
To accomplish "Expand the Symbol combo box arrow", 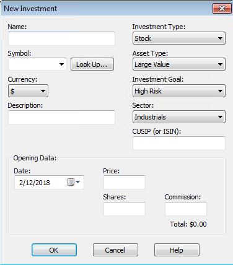I will coord(61,64).
